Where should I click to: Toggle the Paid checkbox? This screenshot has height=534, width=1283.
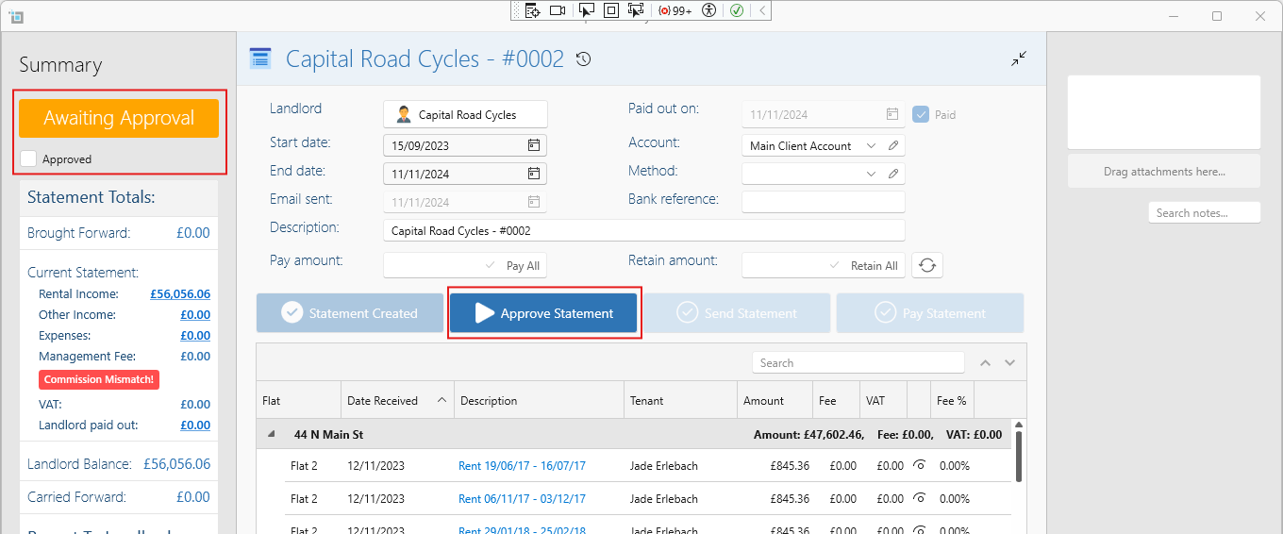922,114
